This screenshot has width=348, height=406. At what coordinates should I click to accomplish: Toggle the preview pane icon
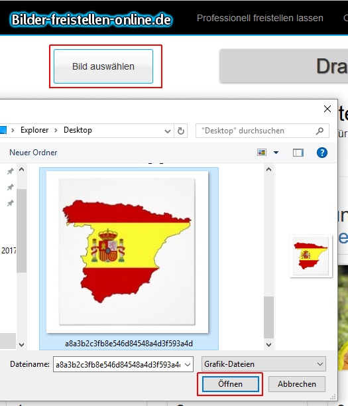tap(298, 153)
